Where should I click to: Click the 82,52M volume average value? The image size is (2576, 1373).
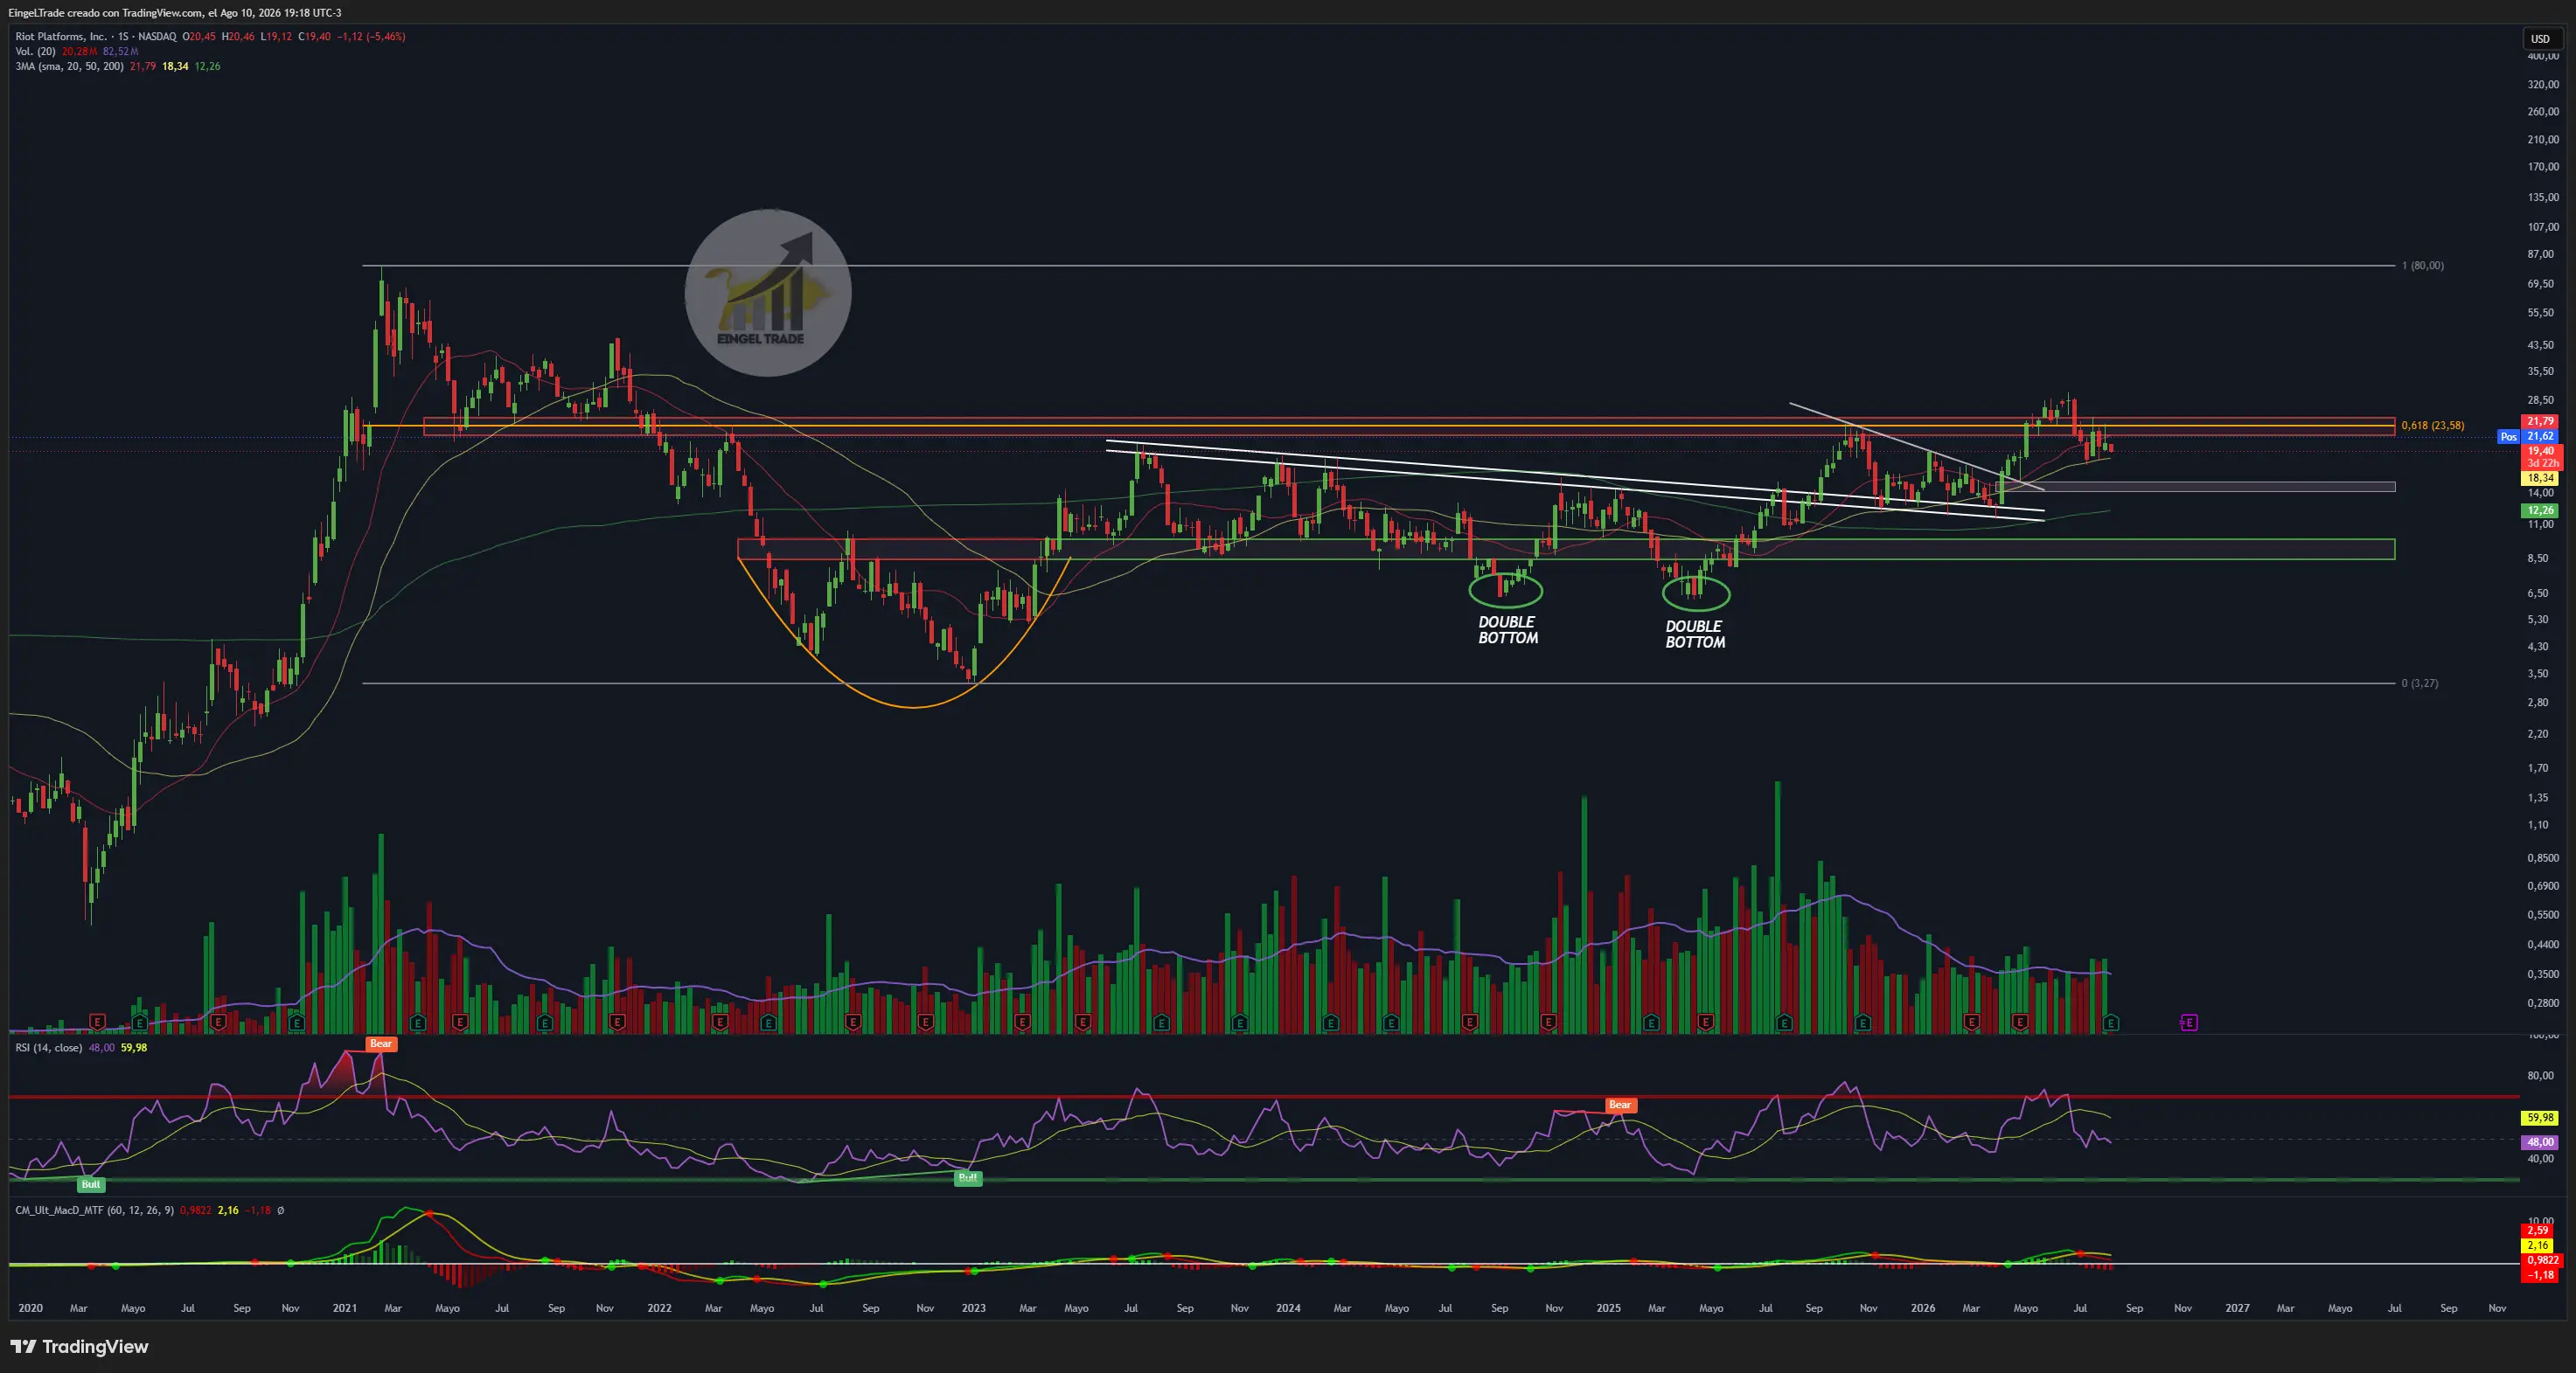click(x=120, y=51)
